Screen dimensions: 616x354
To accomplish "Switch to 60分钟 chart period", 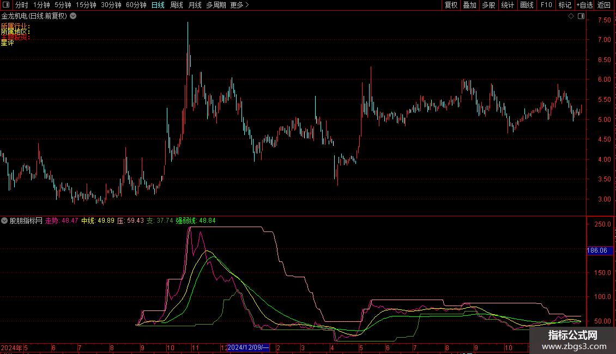I will click(136, 5).
